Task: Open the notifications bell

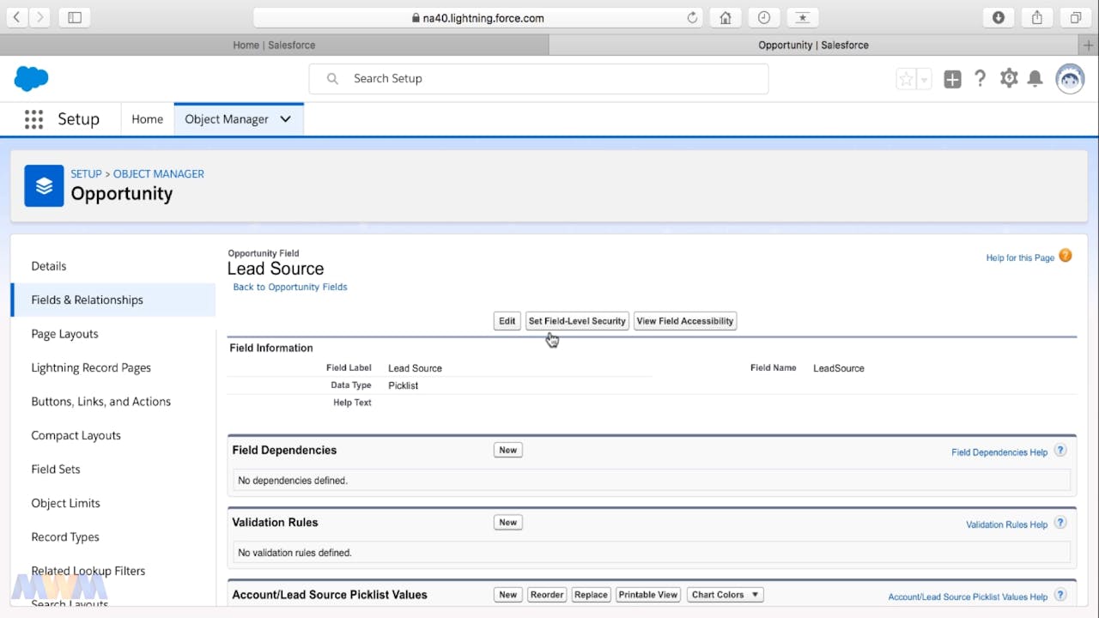Action: click(x=1035, y=79)
